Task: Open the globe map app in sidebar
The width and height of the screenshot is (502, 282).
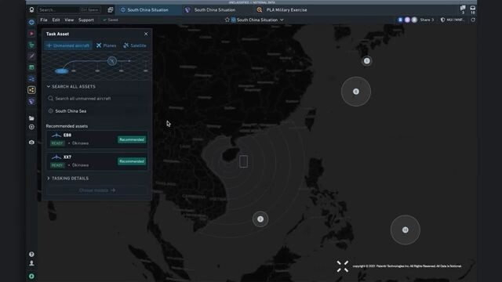Action: 31,23
